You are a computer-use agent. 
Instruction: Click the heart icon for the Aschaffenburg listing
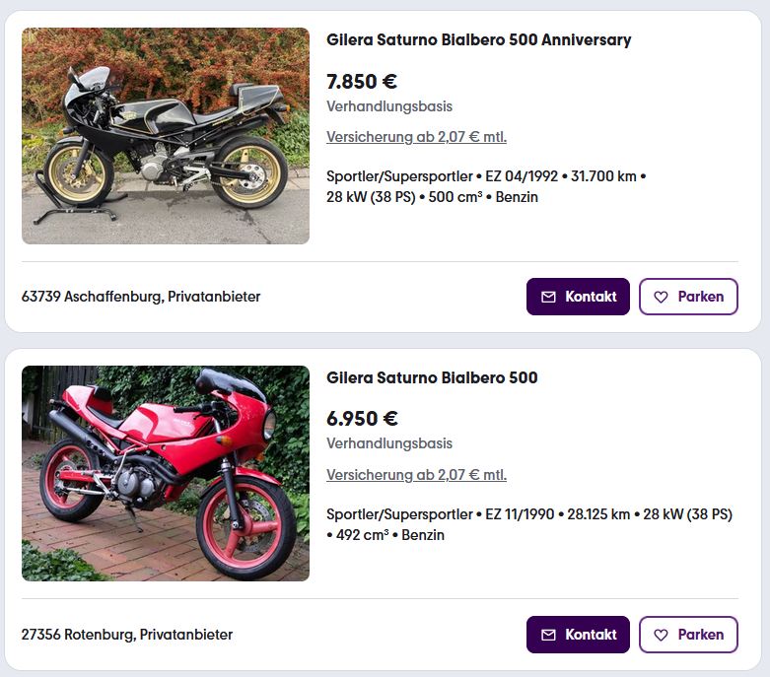click(x=661, y=297)
